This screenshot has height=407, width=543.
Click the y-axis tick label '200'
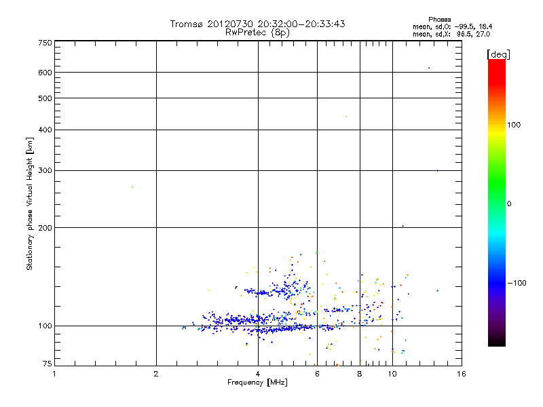[x=45, y=228]
